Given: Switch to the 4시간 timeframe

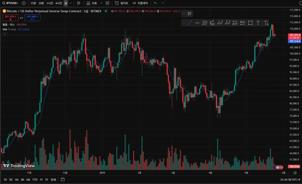Looking at the screenshot, I should click(x=59, y=3).
